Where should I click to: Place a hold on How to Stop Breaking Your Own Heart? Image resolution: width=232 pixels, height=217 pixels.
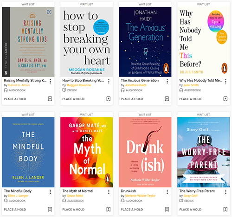(73, 99)
